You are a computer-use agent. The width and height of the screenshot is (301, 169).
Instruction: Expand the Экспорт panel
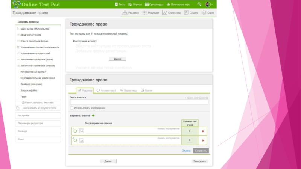click(38, 131)
